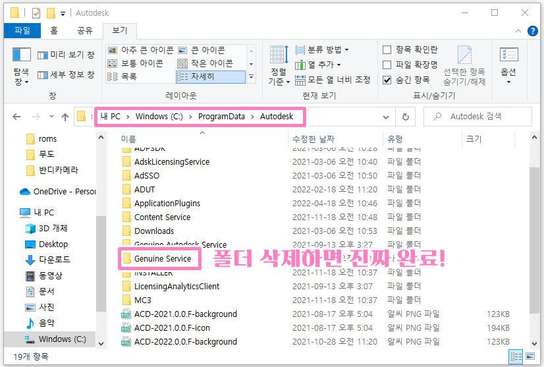This screenshot has height=367, width=544.
Task: Go forward with the Forward arrow
Action: click(36, 117)
